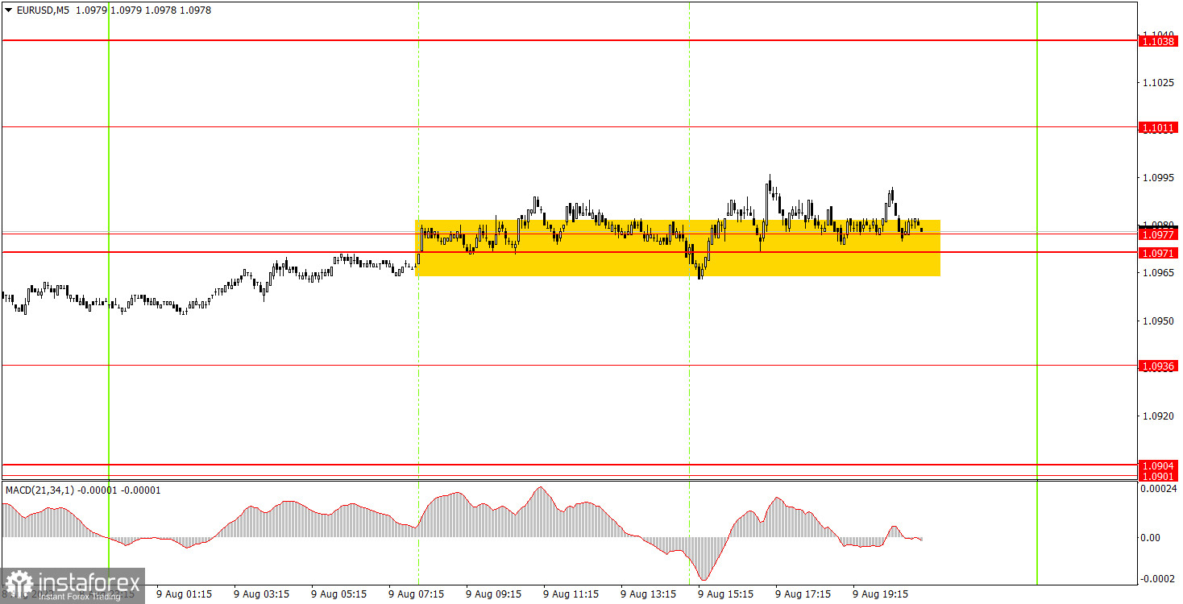This screenshot has height=604, width=1183.
Task: Click the 0.00024 MACD scale value
Action: (x=1159, y=488)
